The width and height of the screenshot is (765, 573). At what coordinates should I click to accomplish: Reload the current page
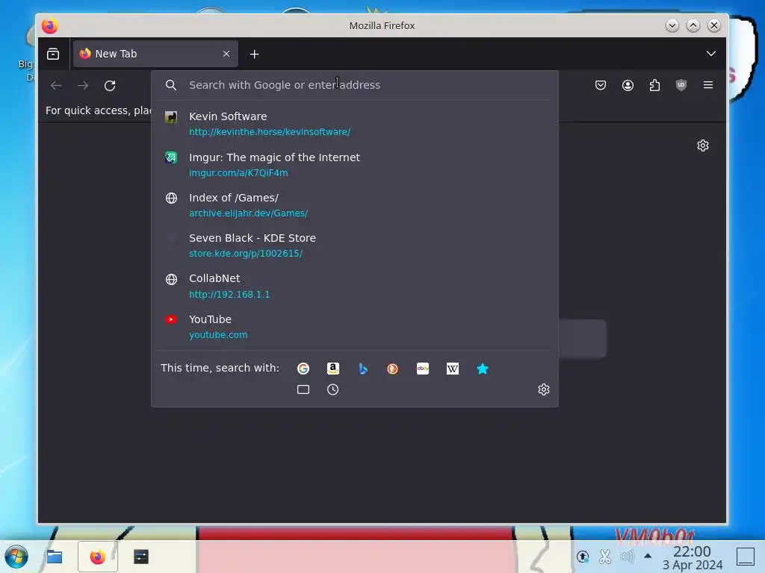(110, 86)
